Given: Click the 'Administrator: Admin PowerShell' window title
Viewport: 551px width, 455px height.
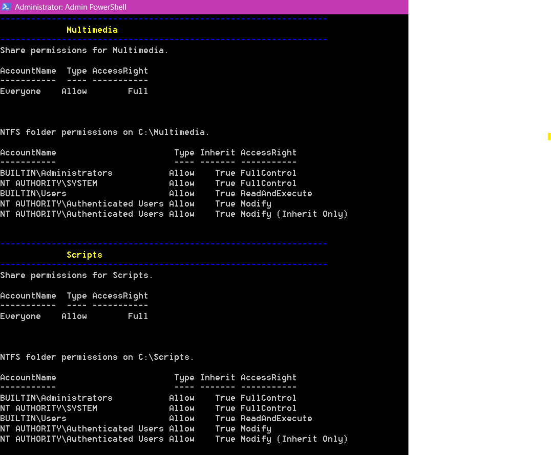Looking at the screenshot, I should tap(70, 7).
